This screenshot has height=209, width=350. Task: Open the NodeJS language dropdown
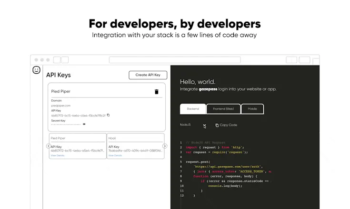(x=193, y=125)
